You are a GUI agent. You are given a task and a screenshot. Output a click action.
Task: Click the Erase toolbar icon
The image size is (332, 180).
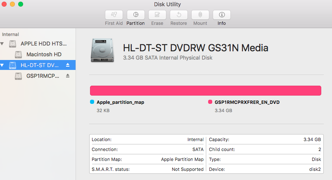[x=157, y=14]
